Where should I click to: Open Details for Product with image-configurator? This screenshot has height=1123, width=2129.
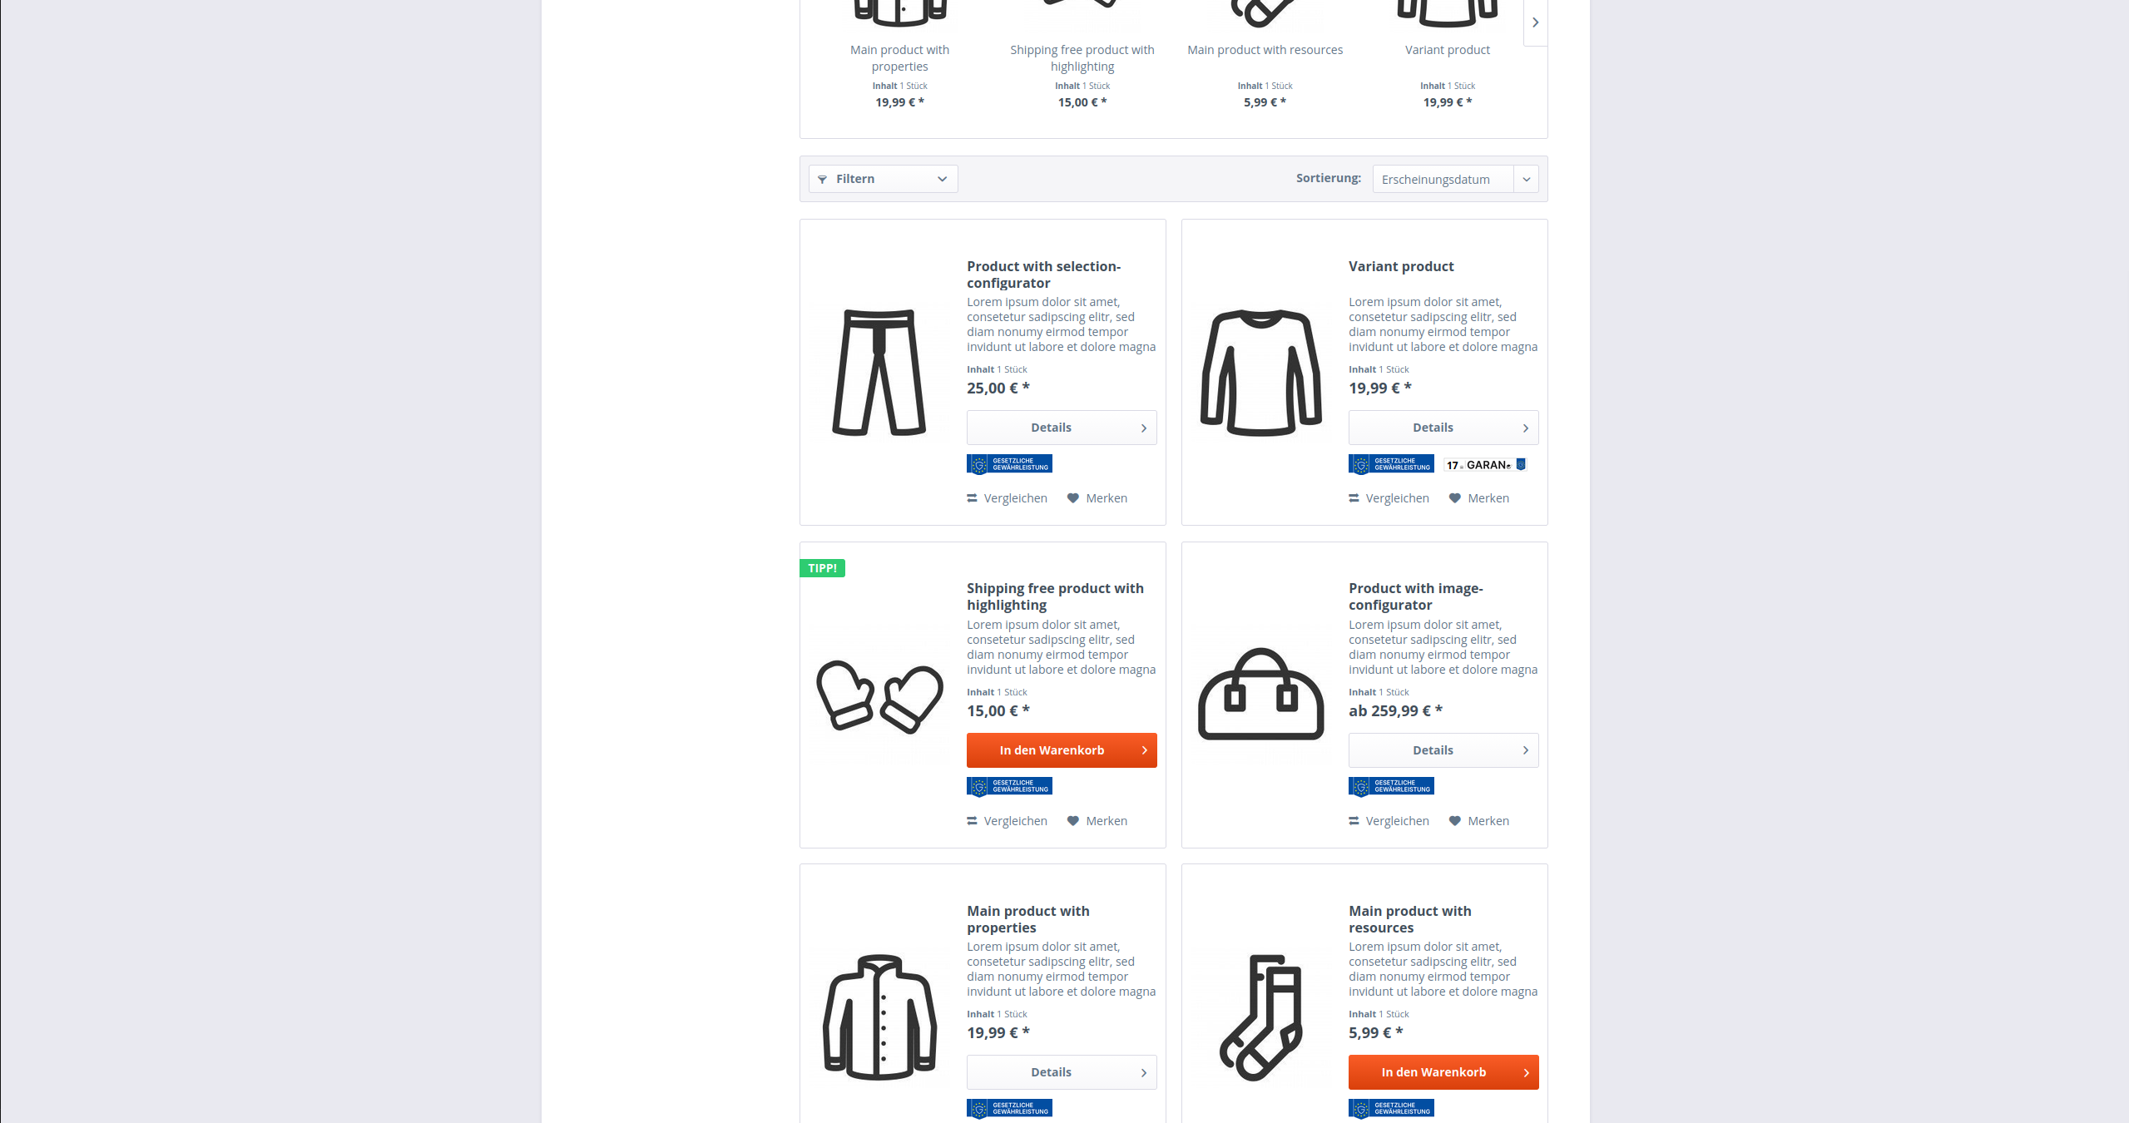[1443, 750]
